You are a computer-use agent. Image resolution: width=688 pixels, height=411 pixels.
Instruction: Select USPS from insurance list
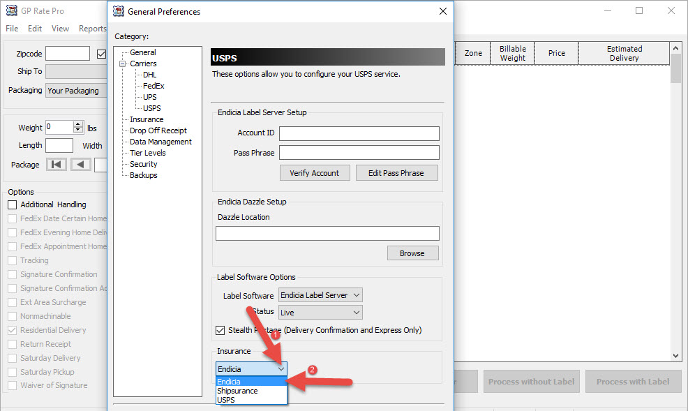tap(251, 400)
